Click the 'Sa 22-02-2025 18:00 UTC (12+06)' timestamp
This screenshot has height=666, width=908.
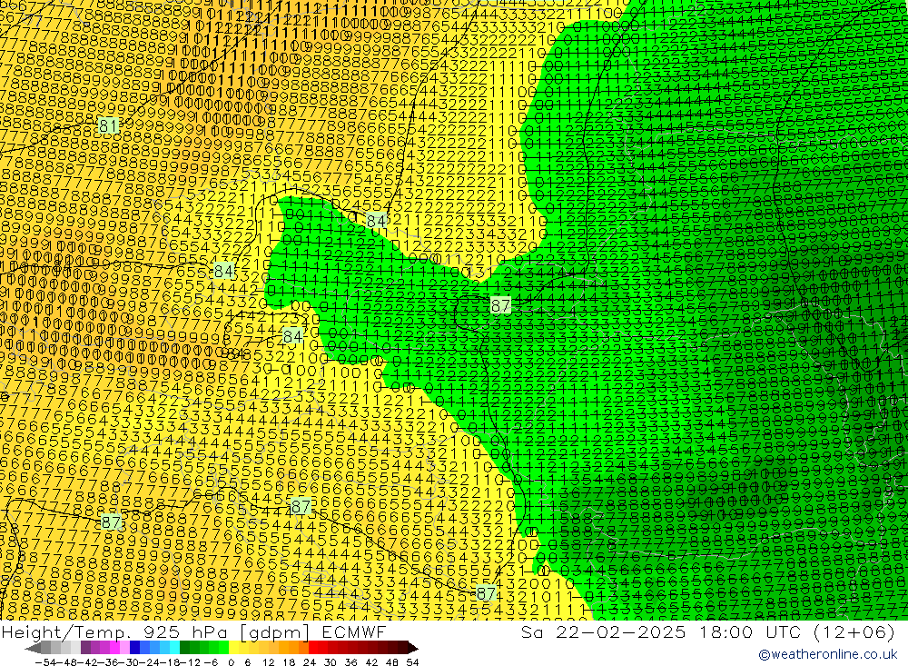707,632
